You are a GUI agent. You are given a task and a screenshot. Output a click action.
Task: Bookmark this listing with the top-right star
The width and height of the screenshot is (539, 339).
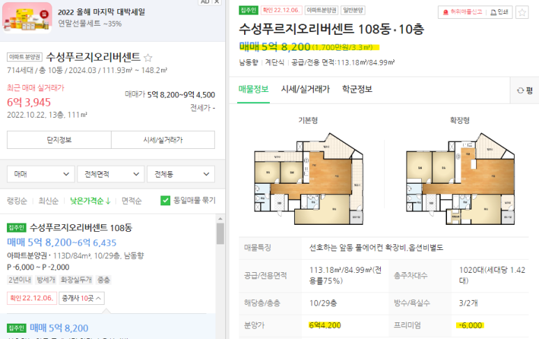click(522, 13)
